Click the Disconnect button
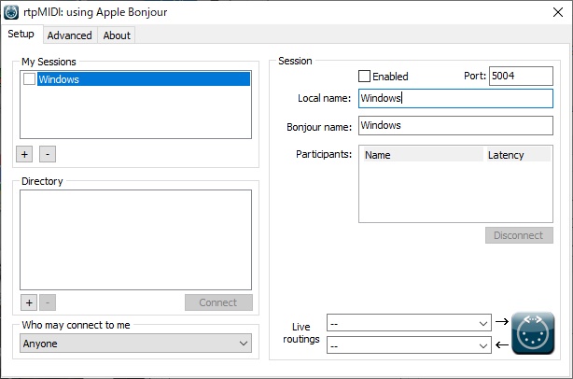The height and width of the screenshot is (379, 573). (x=519, y=235)
